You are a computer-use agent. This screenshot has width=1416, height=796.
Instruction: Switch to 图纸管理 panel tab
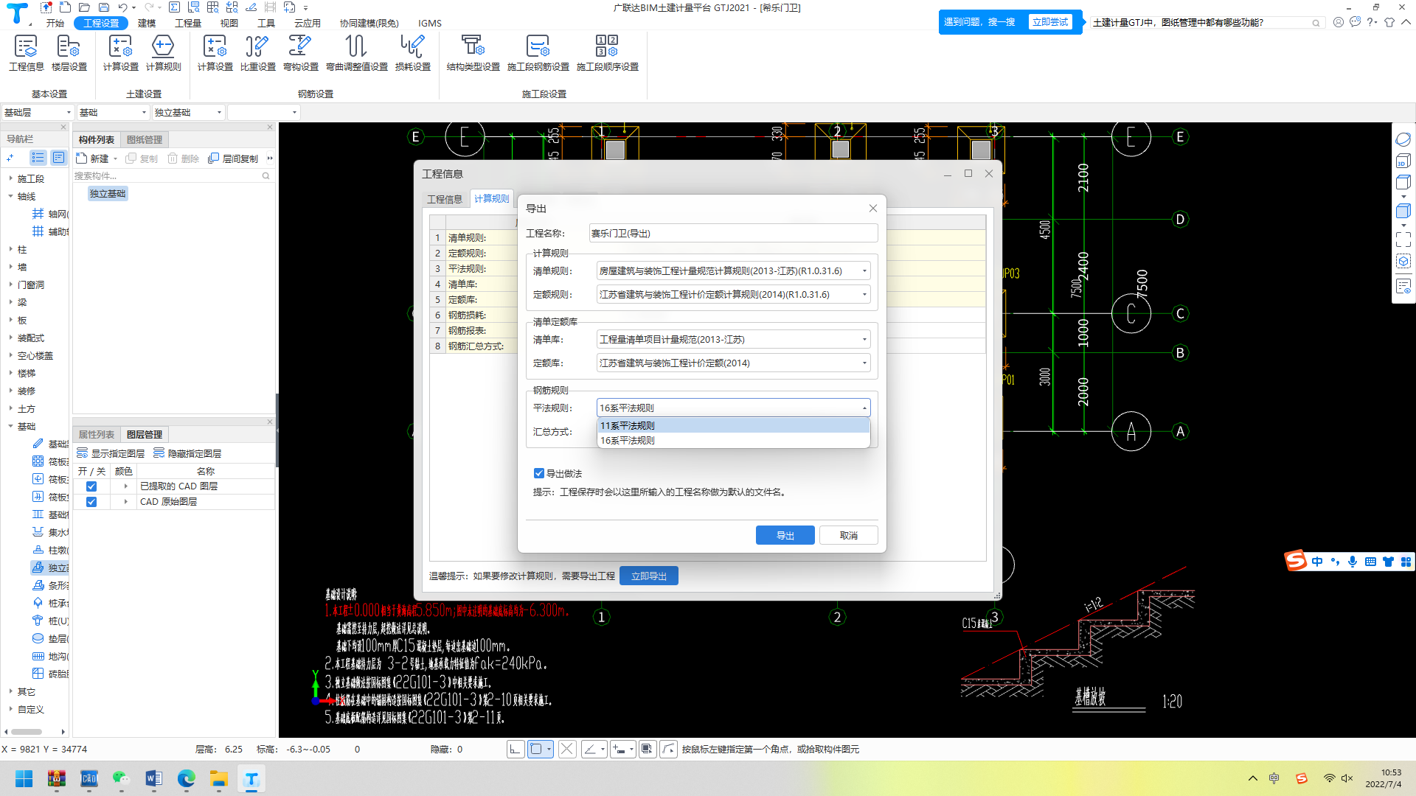point(145,139)
